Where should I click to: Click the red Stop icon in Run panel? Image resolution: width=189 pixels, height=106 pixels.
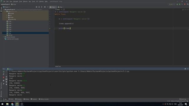click(x=4, y=77)
